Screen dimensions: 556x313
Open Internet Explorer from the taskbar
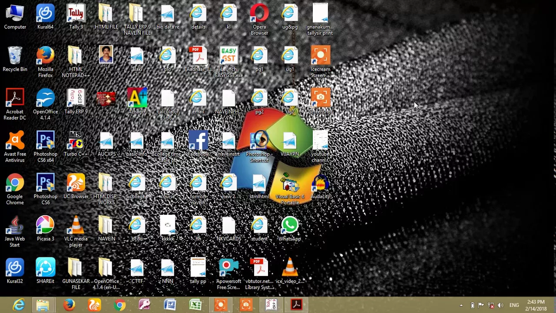coord(19,305)
